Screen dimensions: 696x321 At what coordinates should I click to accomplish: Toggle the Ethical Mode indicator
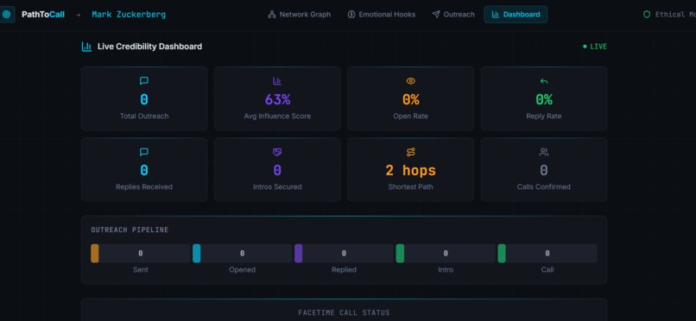669,15
